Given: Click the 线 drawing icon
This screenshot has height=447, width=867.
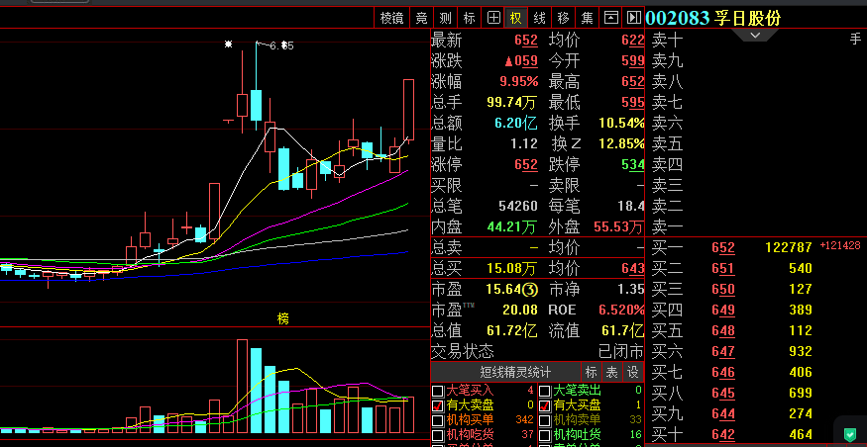Looking at the screenshot, I should click(x=540, y=18).
